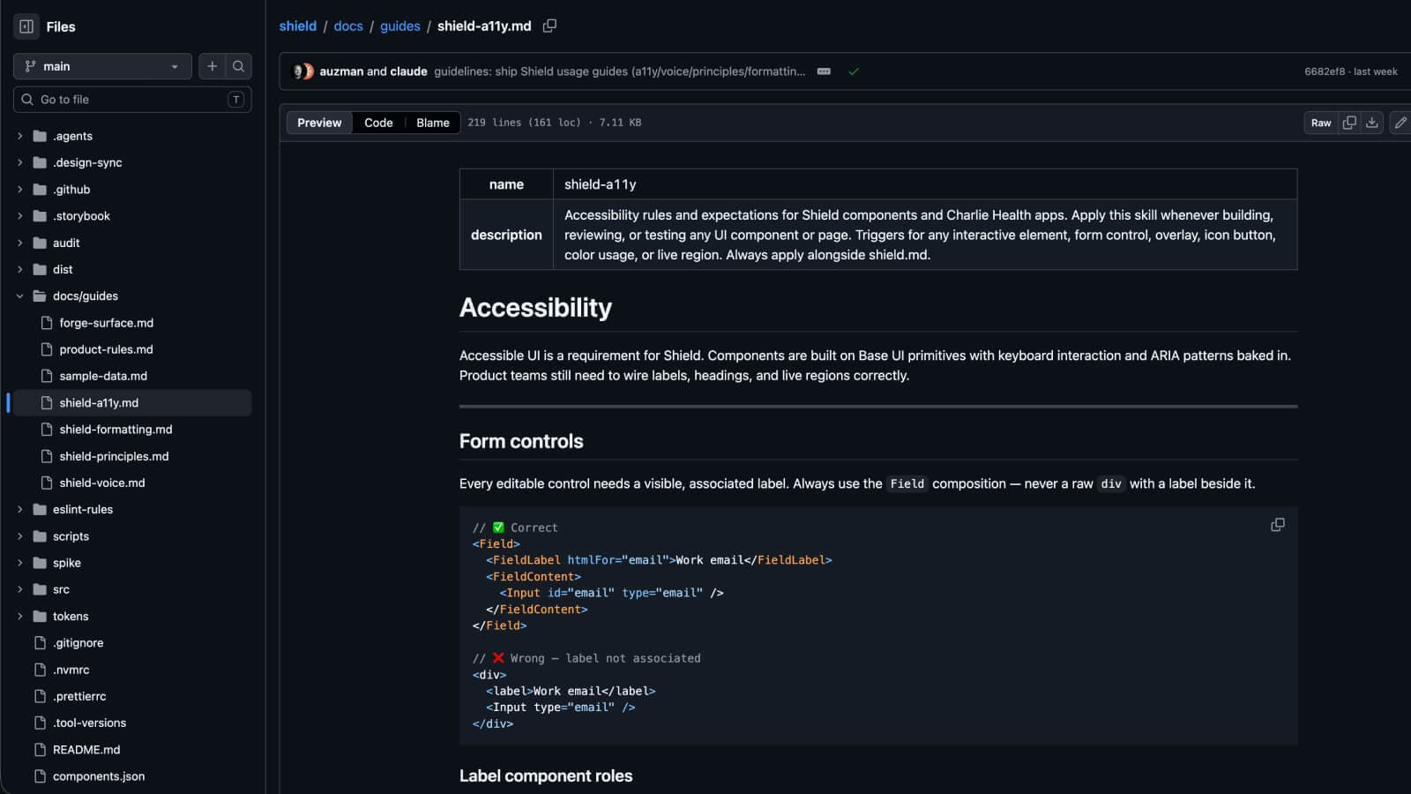The width and height of the screenshot is (1411, 794).
Task: Add a new file with plus icon
Action: [x=212, y=66]
